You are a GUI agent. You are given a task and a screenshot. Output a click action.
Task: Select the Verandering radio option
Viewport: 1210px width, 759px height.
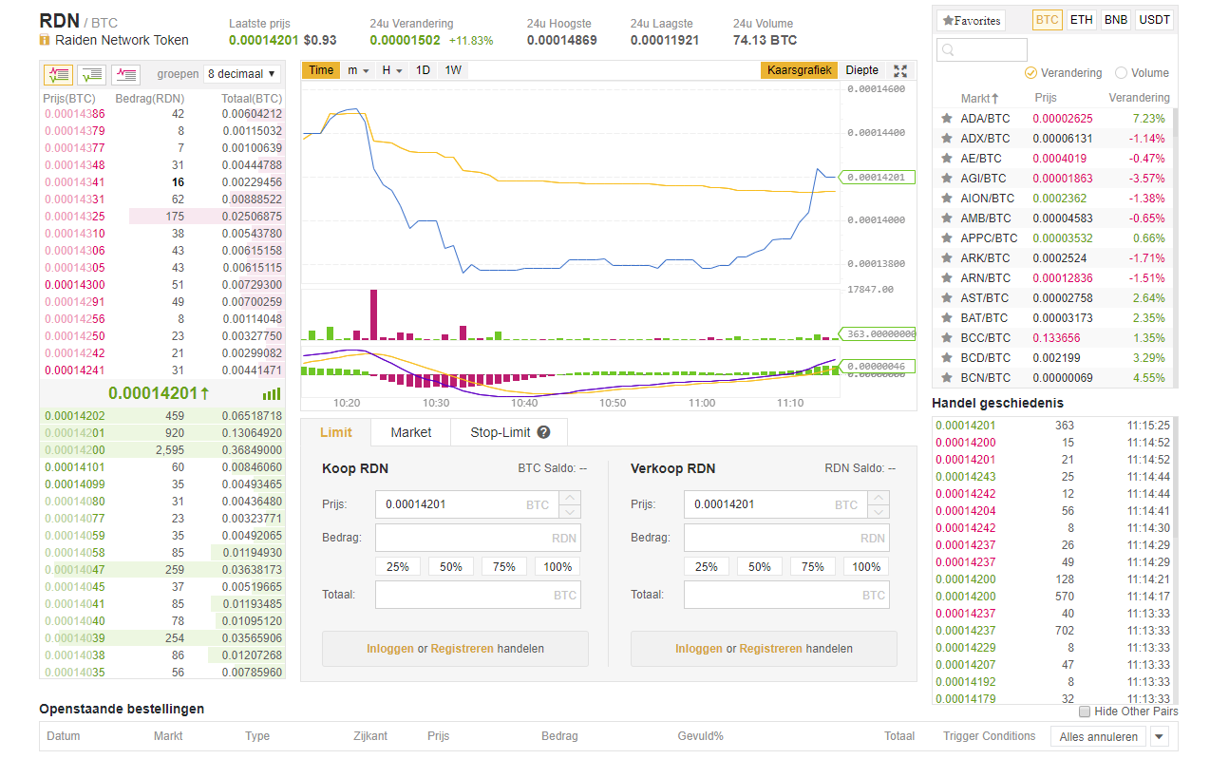coord(1030,73)
